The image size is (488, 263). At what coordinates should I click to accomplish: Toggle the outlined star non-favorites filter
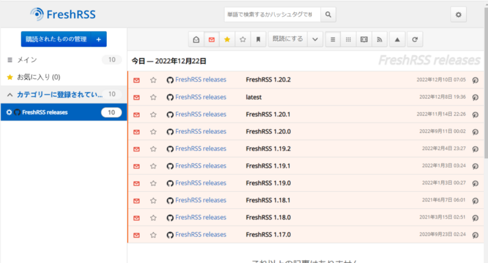243,40
